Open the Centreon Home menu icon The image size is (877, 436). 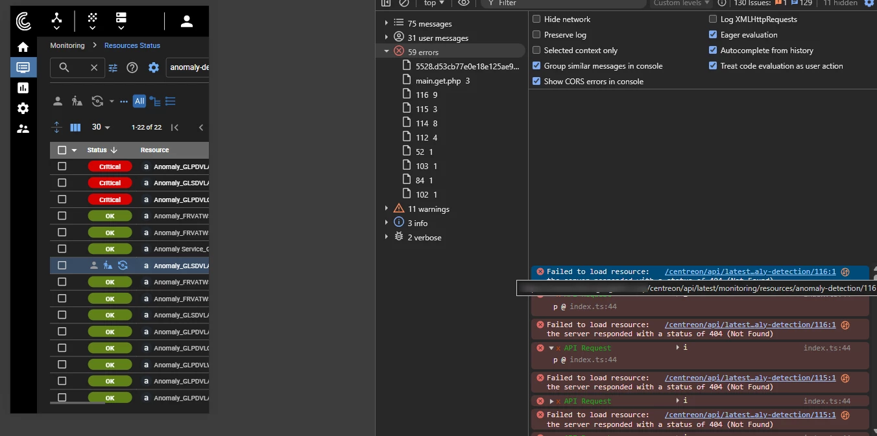(x=23, y=47)
